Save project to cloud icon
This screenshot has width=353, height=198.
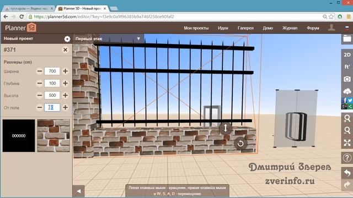(347, 91)
